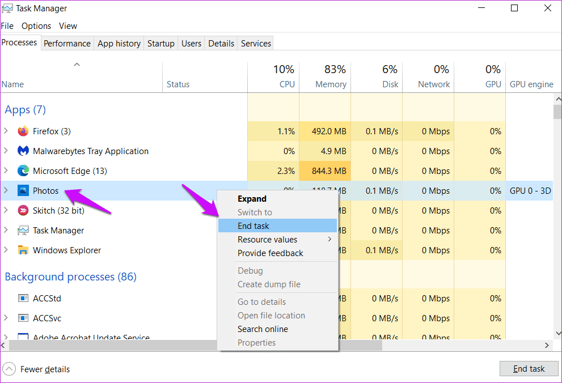The image size is (562, 383).
Task: Open the File menu
Action: coord(7,25)
